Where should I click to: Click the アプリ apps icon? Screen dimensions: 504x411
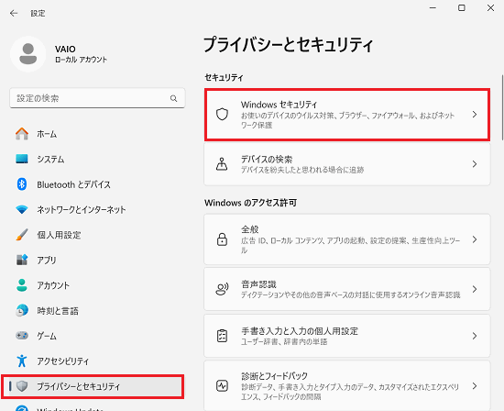coord(22,260)
